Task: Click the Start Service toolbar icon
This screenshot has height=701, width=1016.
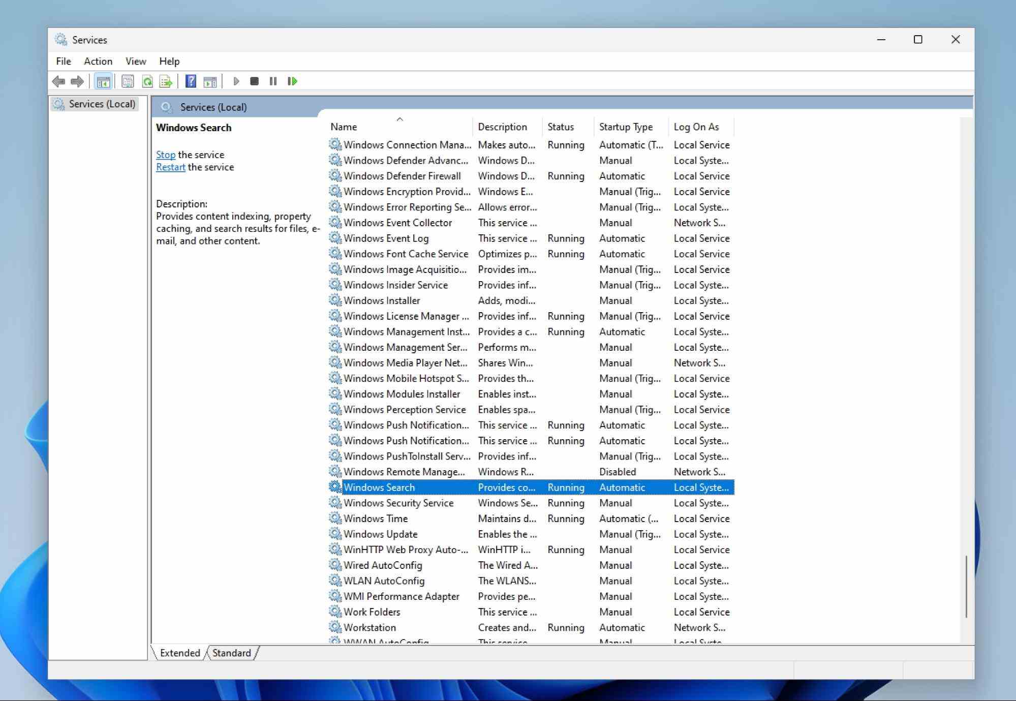Action: 235,81
